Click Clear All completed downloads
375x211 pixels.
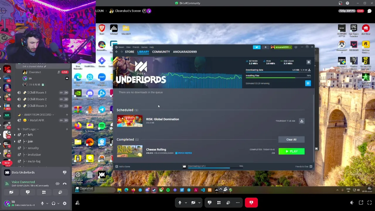291,139
